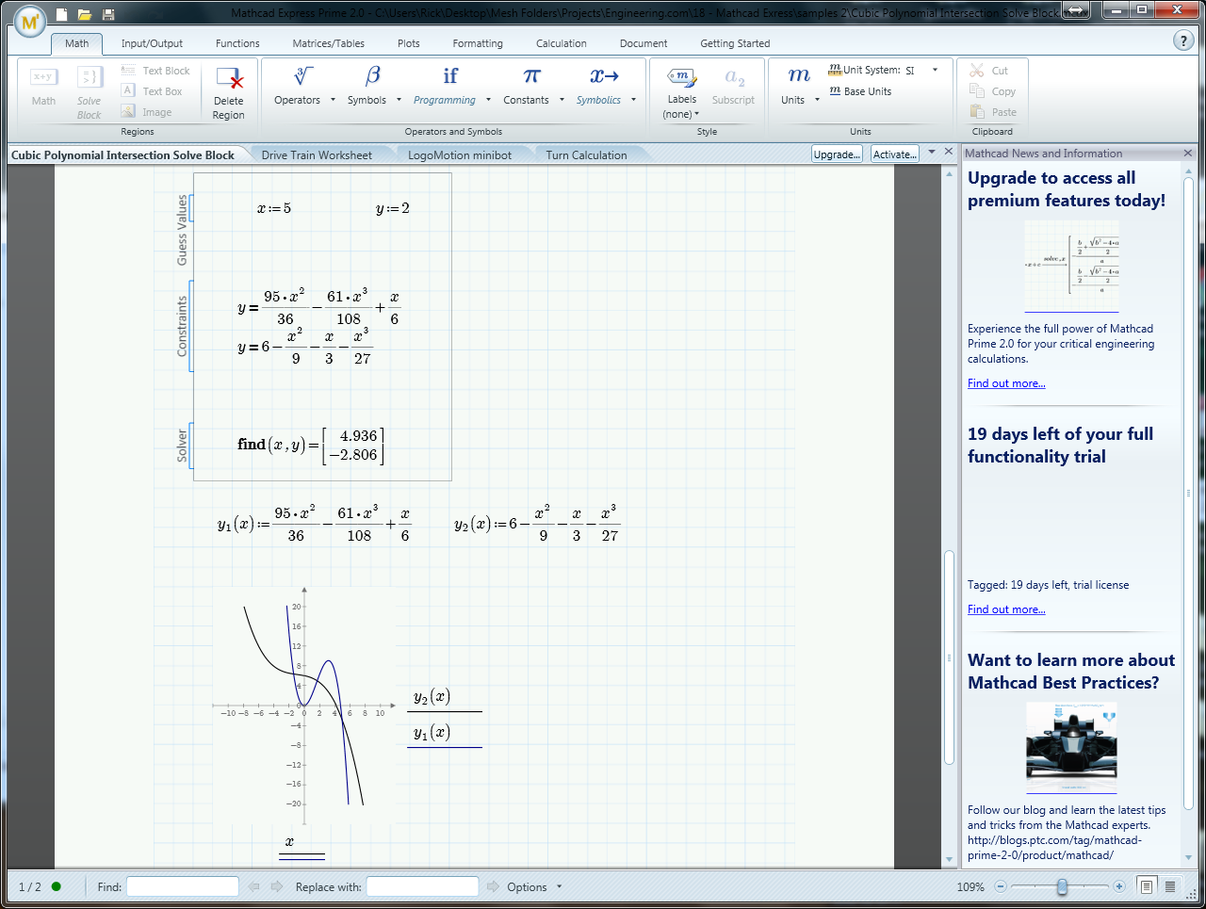The image size is (1206, 909).
Task: Click the find next arrow in status bar
Action: pyautogui.click(x=277, y=886)
